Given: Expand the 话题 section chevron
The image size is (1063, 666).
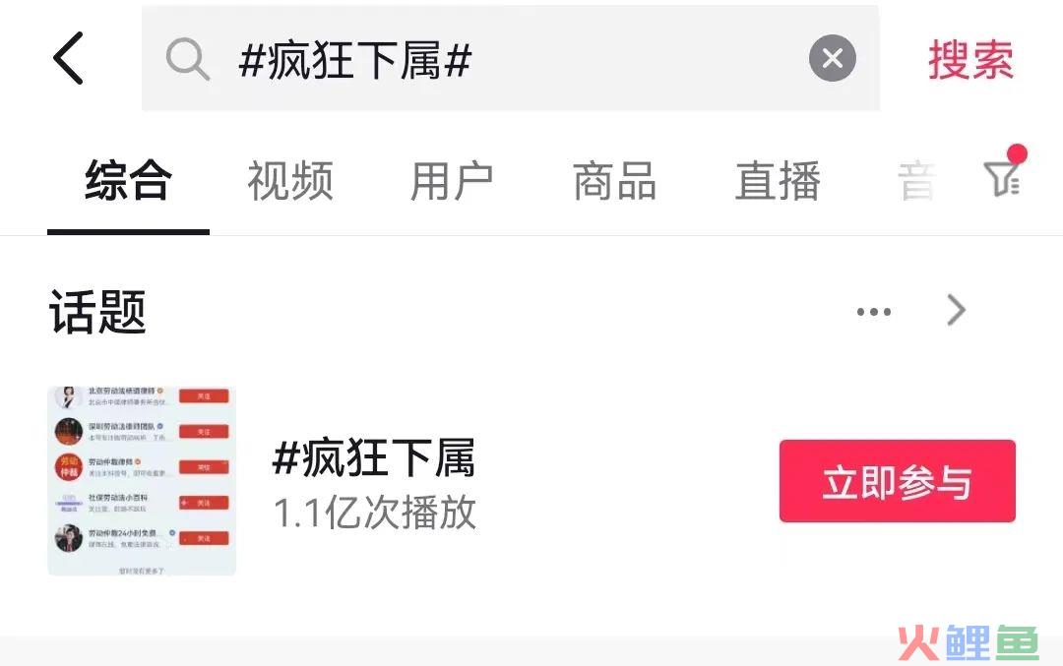Looking at the screenshot, I should pos(956,310).
